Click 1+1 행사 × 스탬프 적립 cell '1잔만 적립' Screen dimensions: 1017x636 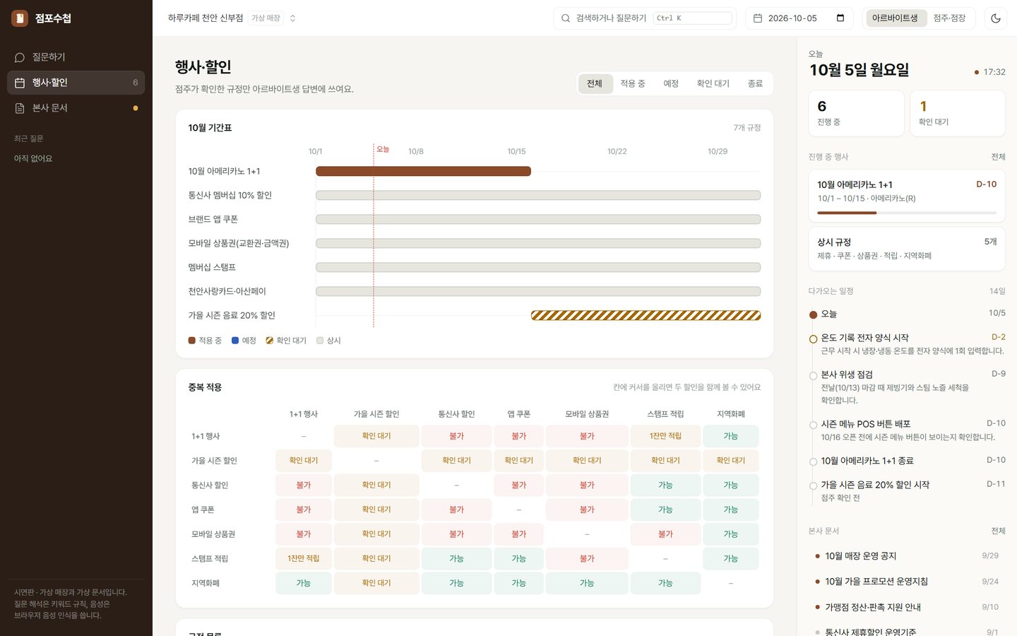point(665,436)
